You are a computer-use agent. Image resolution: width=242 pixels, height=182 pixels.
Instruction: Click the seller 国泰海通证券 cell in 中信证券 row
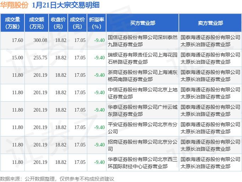(x=210, y=93)
